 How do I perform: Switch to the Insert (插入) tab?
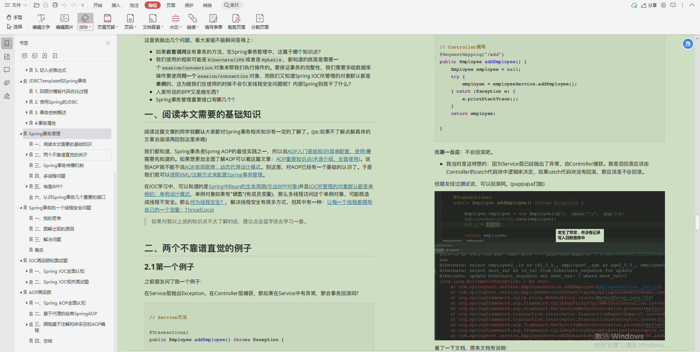click(x=116, y=5)
